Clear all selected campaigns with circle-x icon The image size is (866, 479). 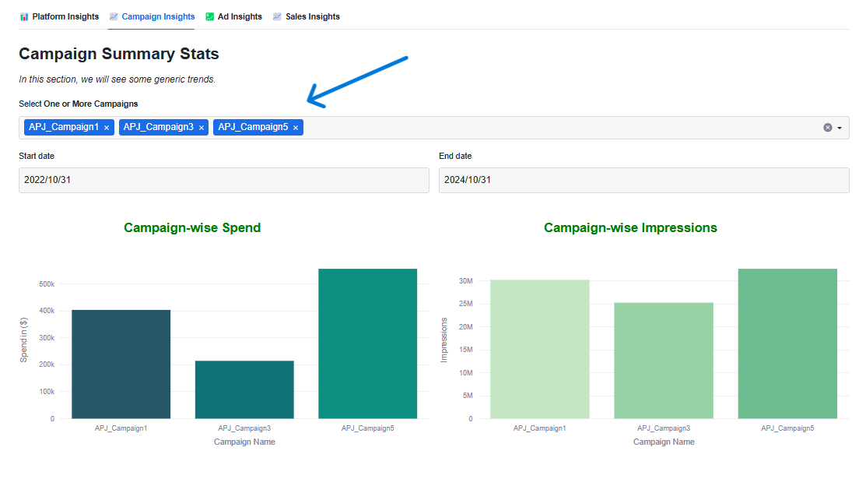click(828, 128)
